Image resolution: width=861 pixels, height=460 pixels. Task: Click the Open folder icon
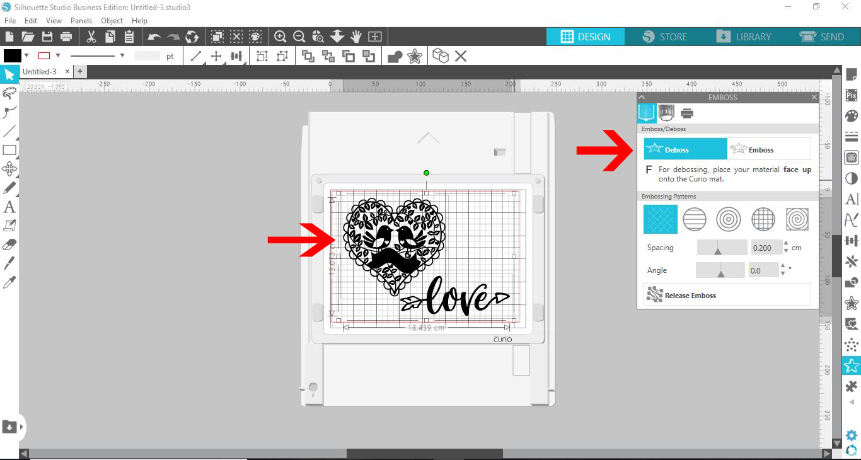click(28, 37)
